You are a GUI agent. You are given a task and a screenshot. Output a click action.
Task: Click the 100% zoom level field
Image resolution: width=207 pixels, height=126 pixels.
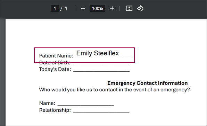[98, 9]
